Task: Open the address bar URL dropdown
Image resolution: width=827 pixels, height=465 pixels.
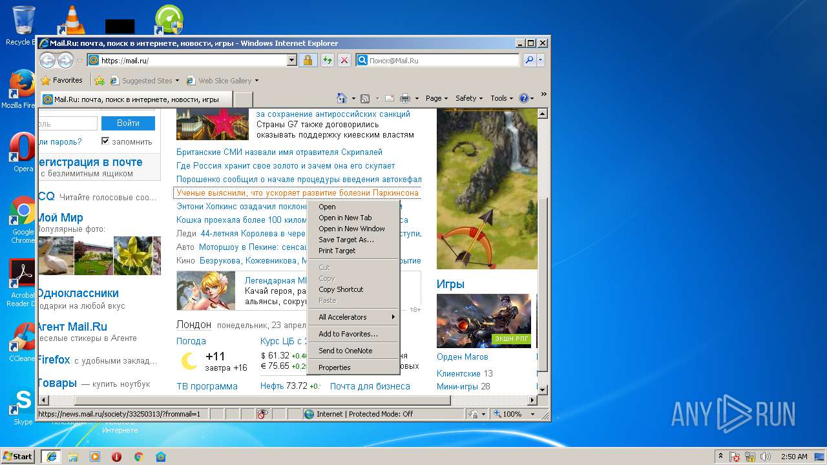Action: click(x=291, y=60)
